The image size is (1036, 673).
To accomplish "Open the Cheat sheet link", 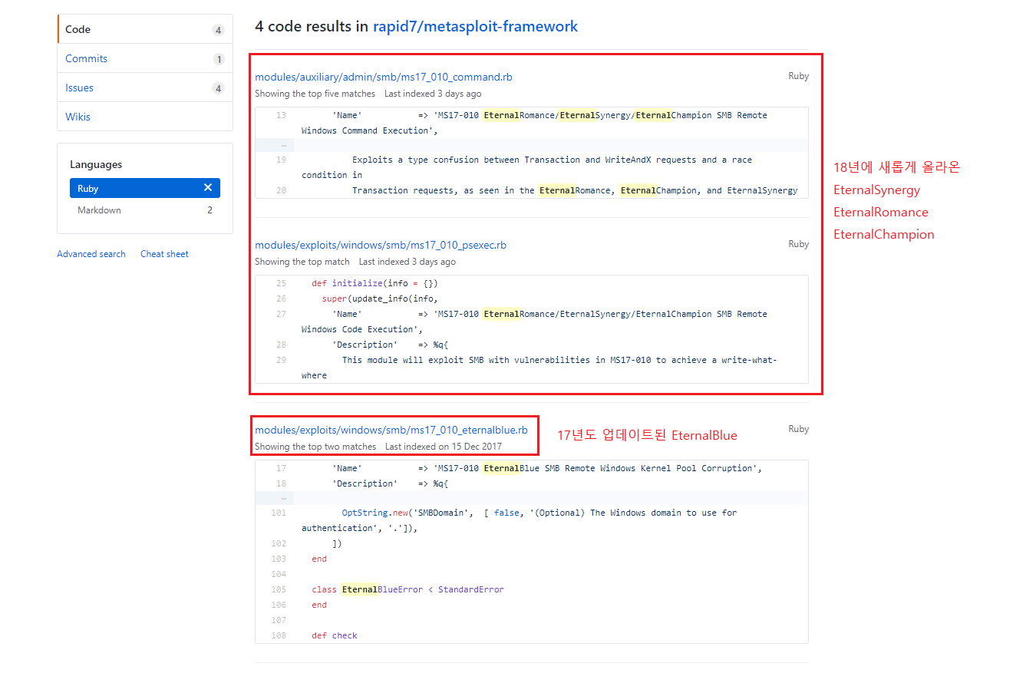I will tap(164, 254).
